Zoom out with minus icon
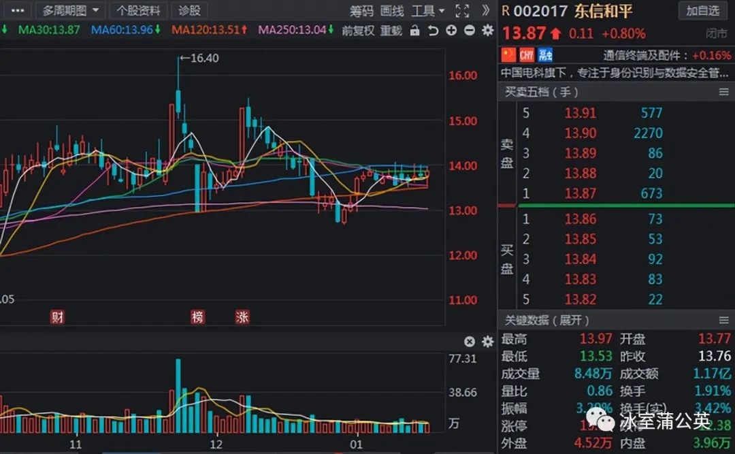 coord(469,31)
